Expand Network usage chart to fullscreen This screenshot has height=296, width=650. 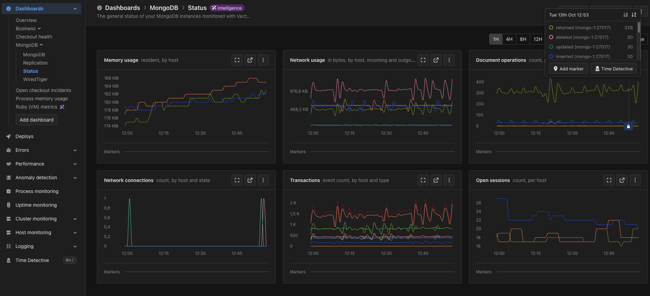click(x=423, y=60)
